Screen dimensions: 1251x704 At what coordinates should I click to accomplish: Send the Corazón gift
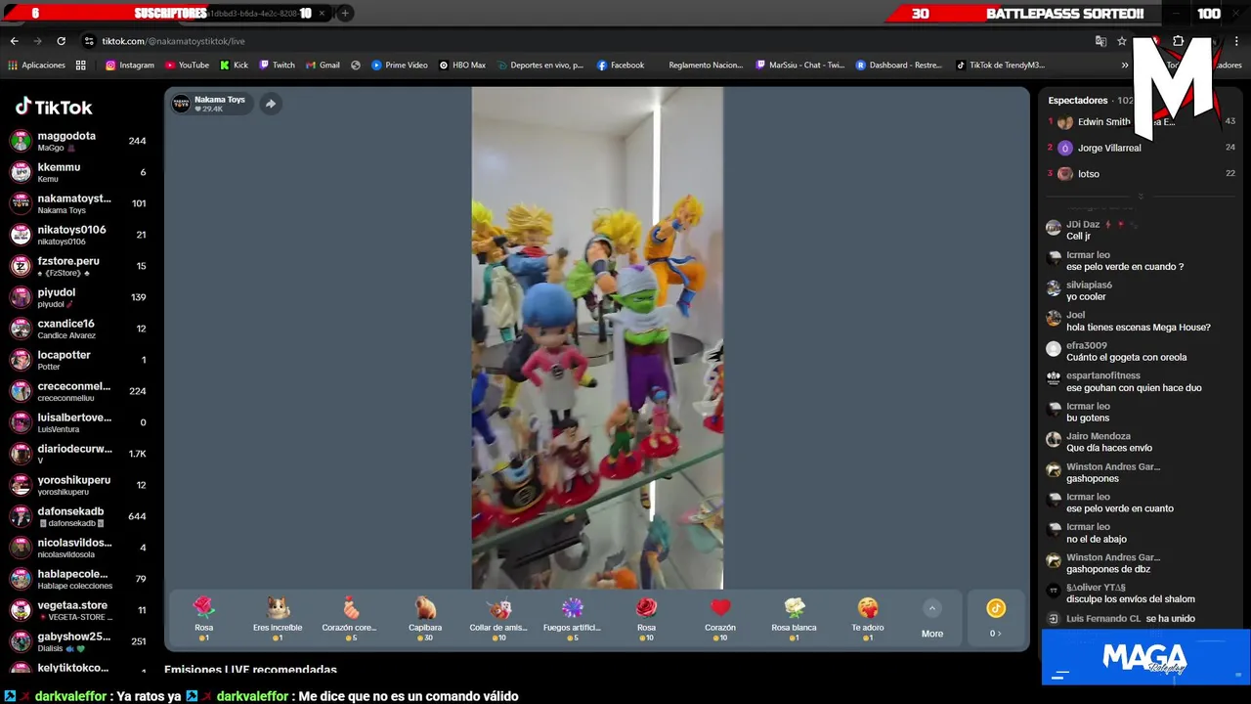click(720, 619)
